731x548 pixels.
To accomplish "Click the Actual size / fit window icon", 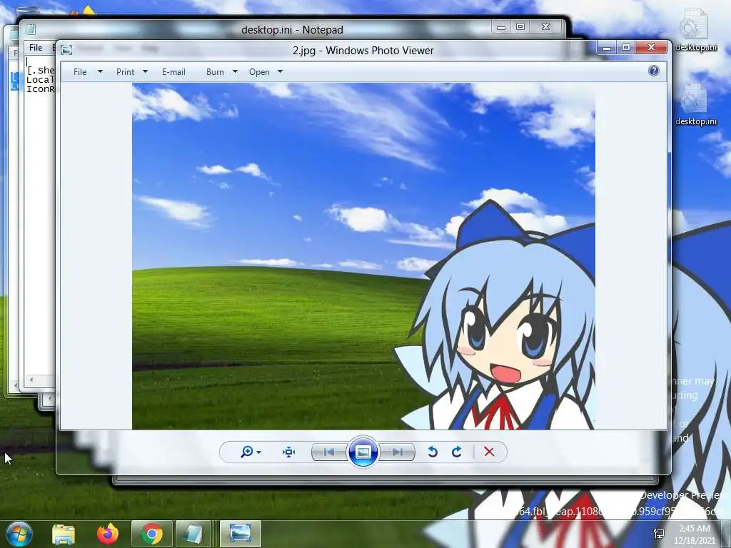I will (x=288, y=452).
